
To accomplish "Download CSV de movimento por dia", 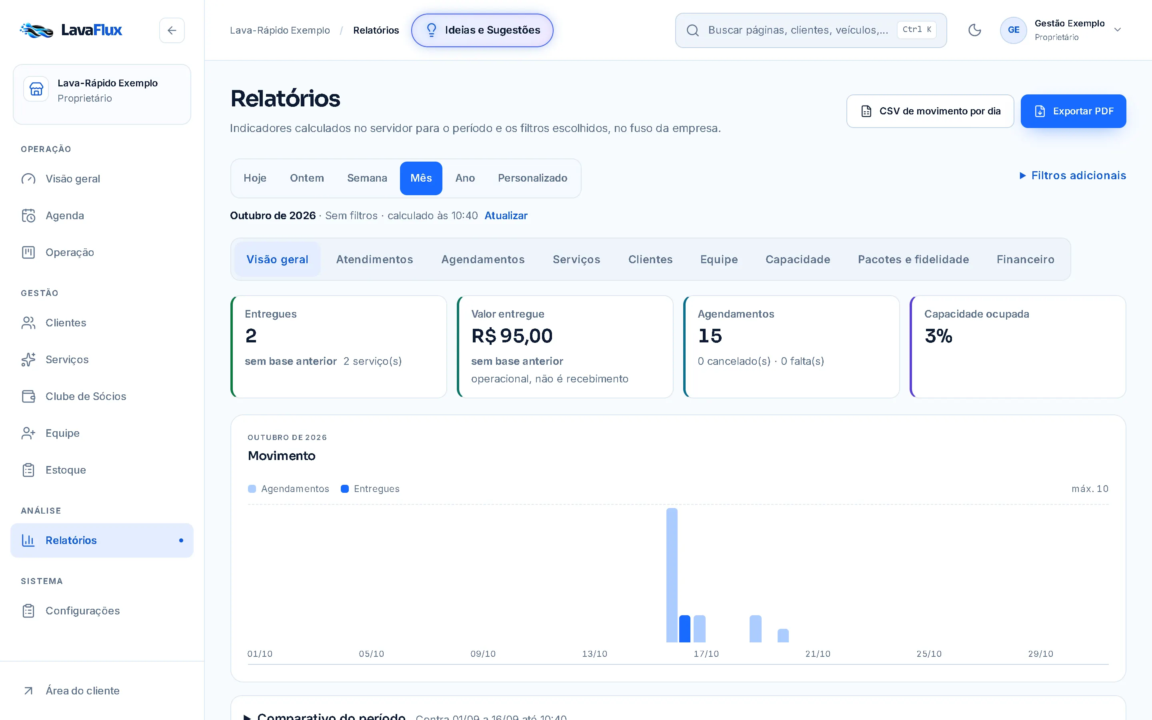I will tap(930, 112).
